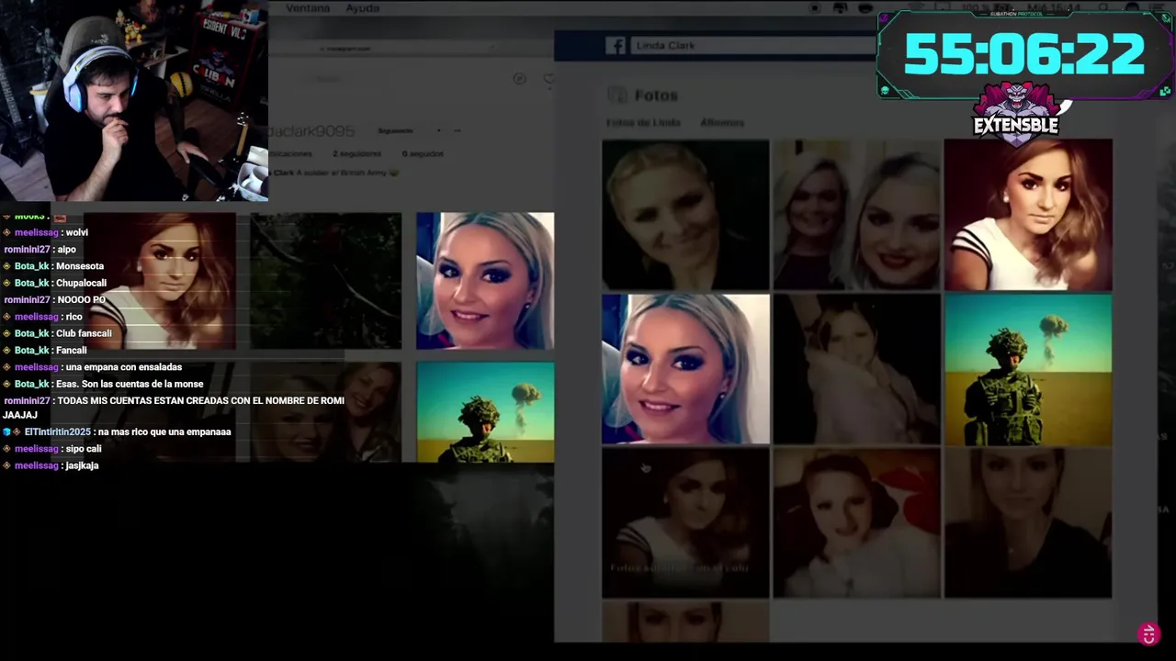Viewport: 1176px width, 661px height.
Task: Switch to the Fotos de Linda tab
Action: (643, 122)
